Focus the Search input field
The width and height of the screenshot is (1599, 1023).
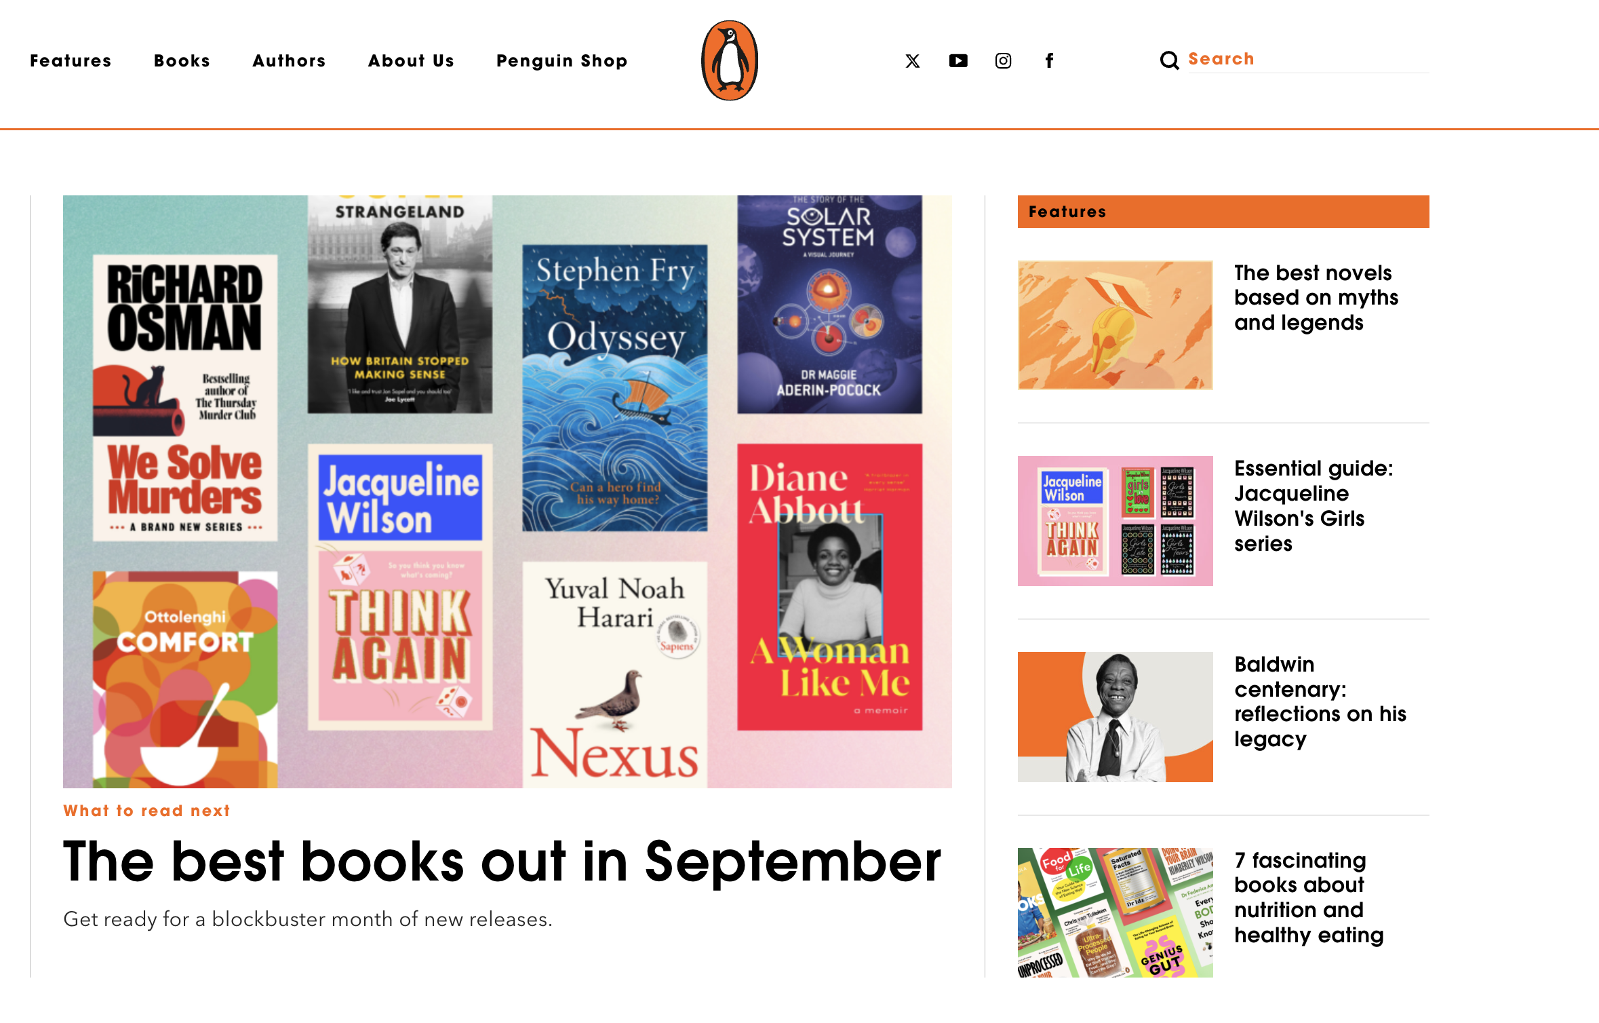pos(1308,60)
